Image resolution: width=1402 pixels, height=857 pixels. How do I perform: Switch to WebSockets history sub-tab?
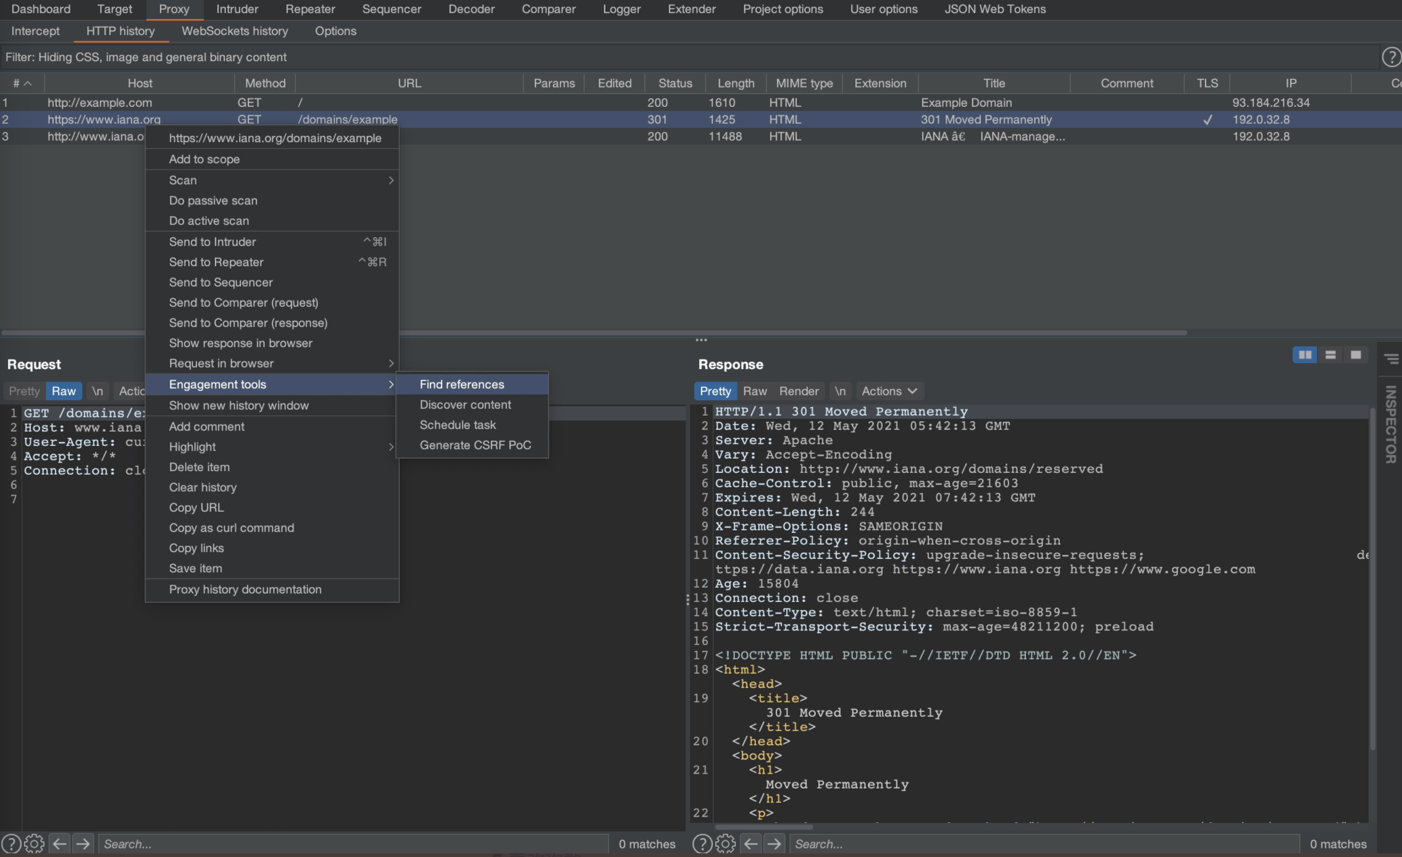pos(235,31)
